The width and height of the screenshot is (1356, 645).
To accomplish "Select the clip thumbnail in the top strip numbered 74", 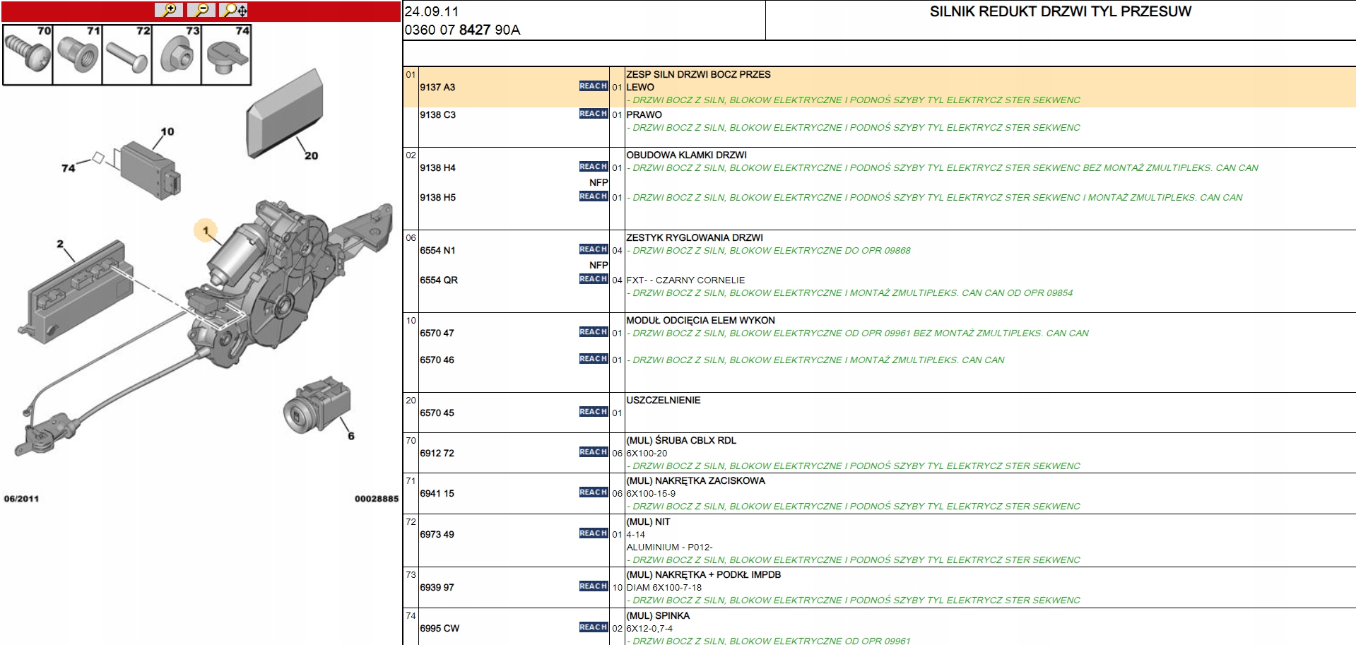I will click(x=226, y=55).
